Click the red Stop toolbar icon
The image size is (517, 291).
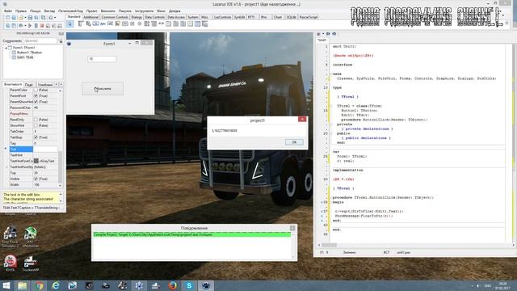point(42,26)
